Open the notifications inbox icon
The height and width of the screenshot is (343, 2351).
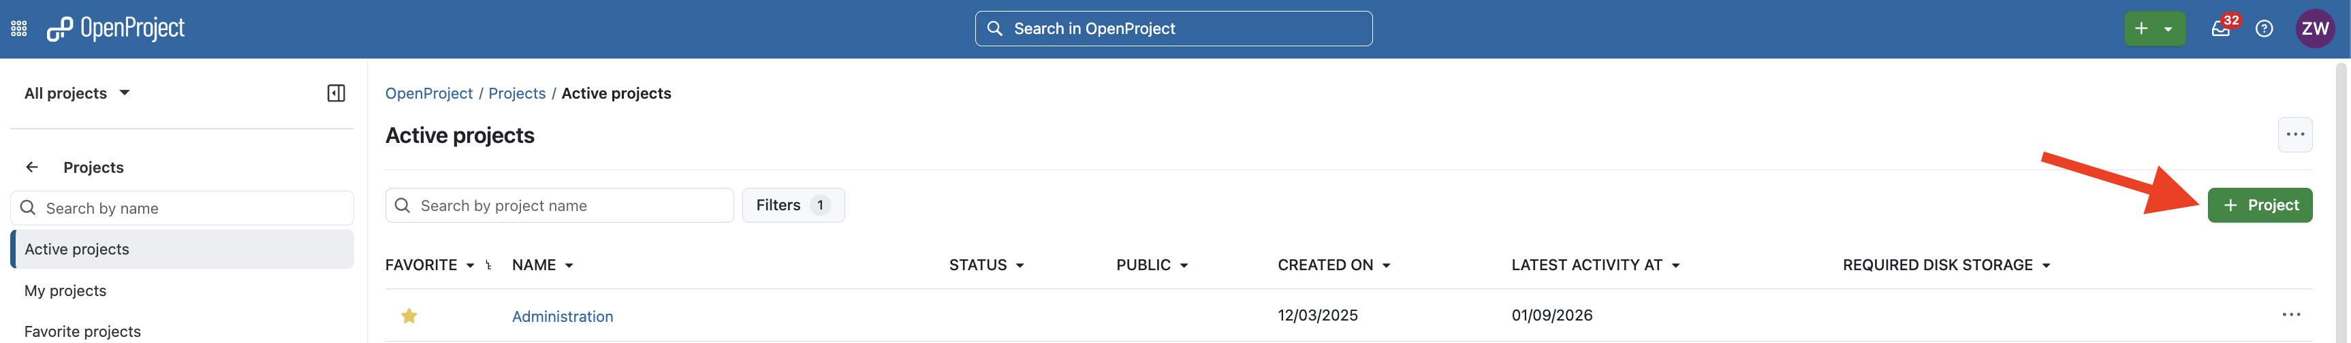pos(2220,29)
